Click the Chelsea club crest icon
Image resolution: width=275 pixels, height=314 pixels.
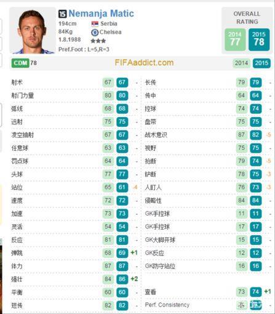pos(95,33)
